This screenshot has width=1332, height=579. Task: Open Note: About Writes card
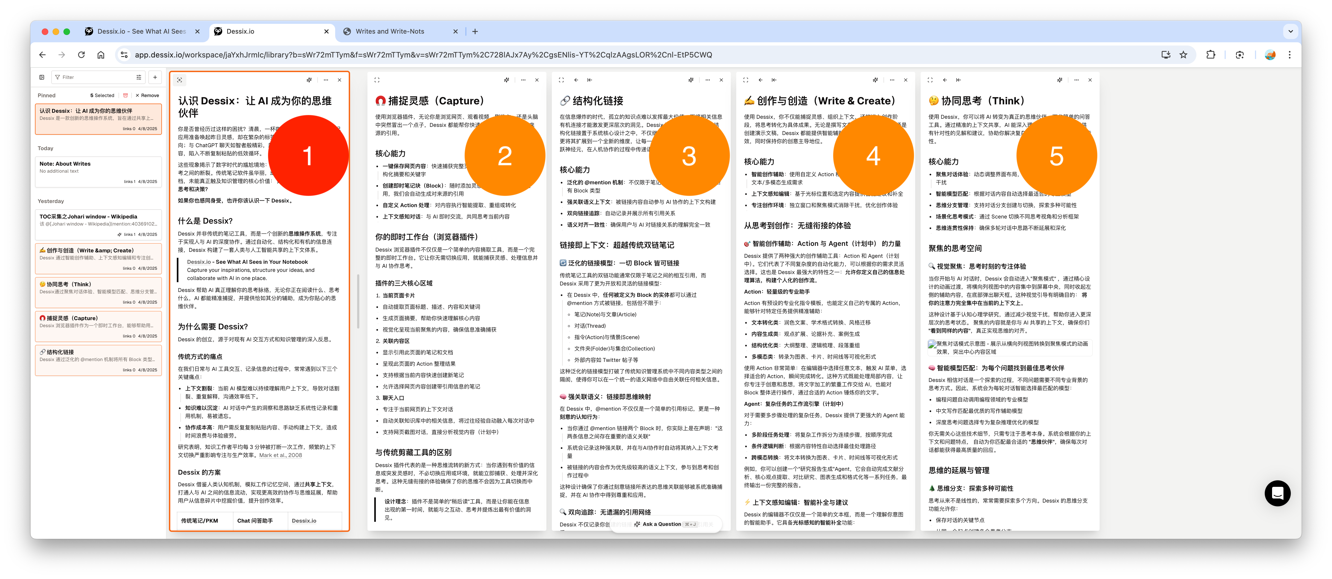click(98, 172)
